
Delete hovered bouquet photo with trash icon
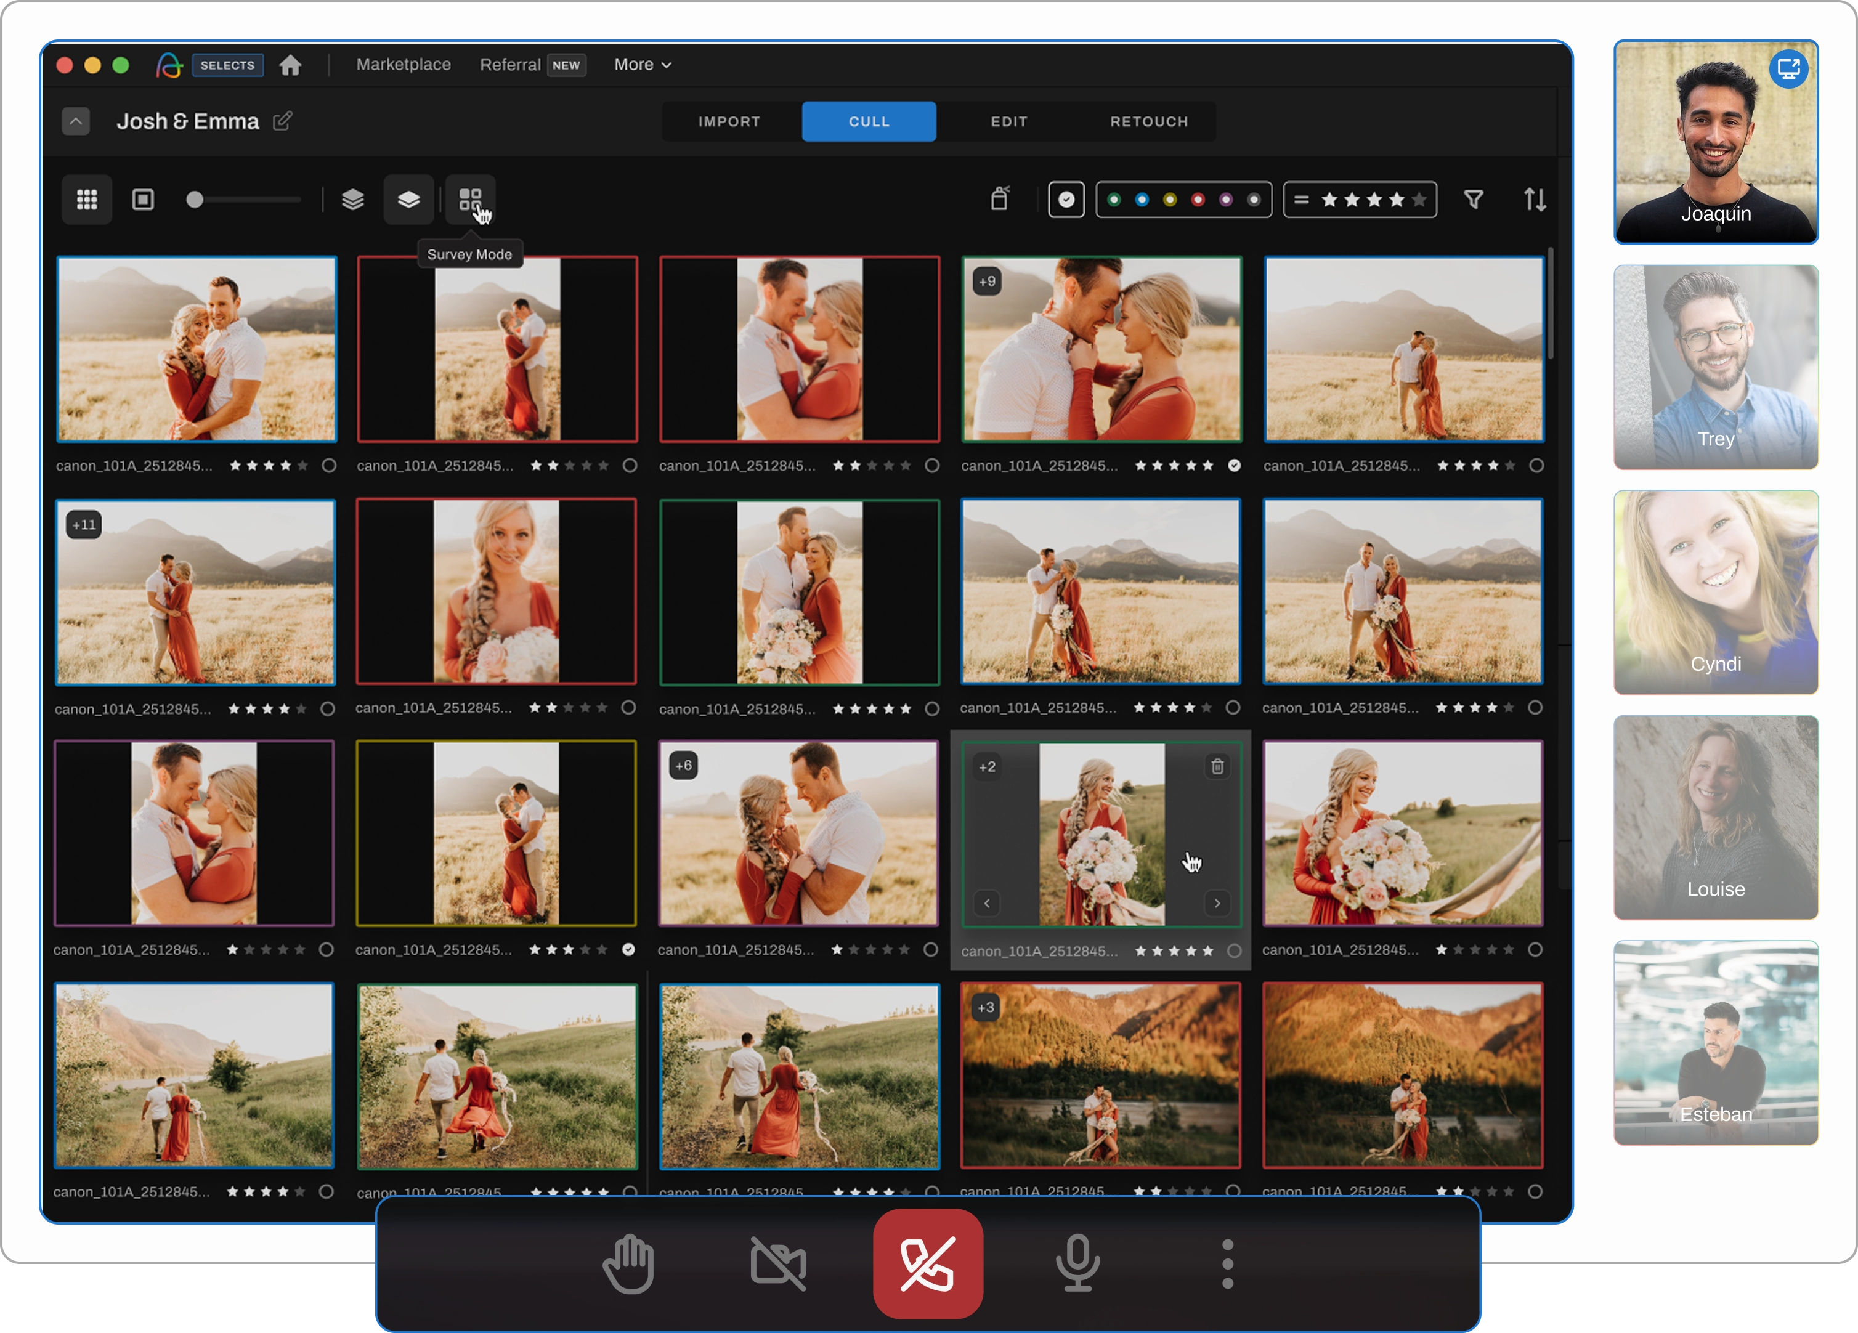(1217, 766)
